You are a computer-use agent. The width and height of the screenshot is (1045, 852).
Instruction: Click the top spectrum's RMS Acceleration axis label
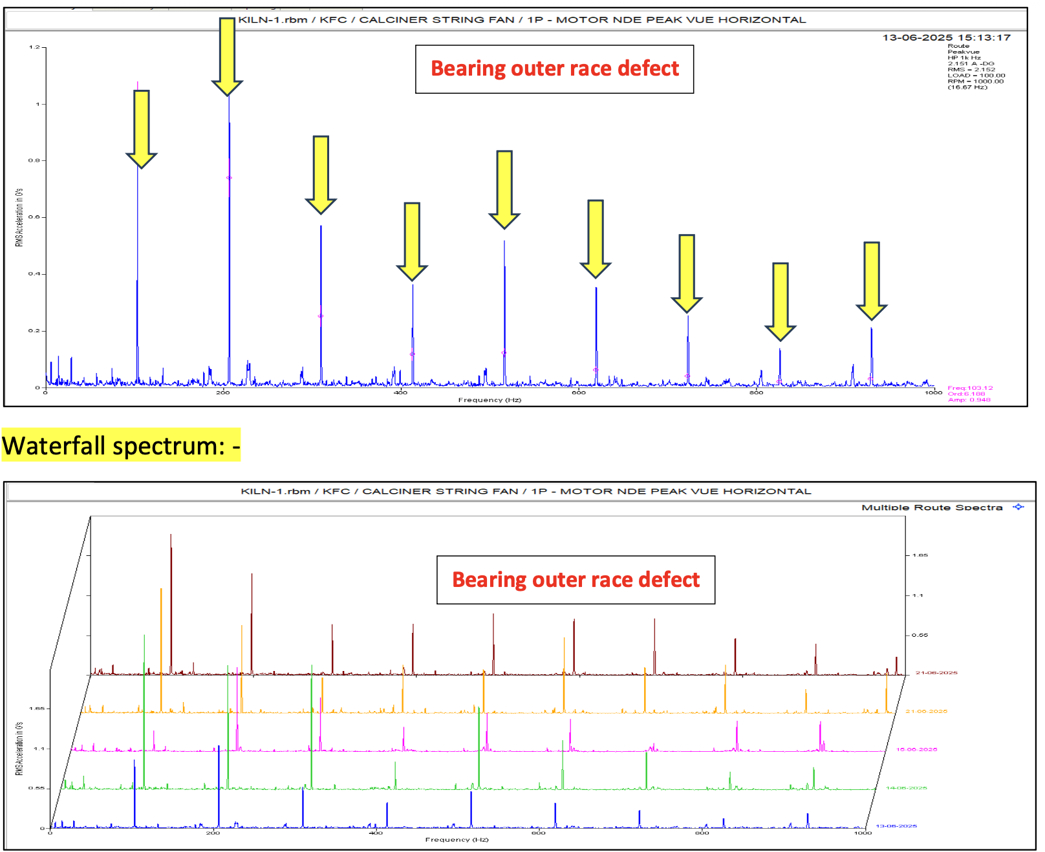tap(19, 218)
